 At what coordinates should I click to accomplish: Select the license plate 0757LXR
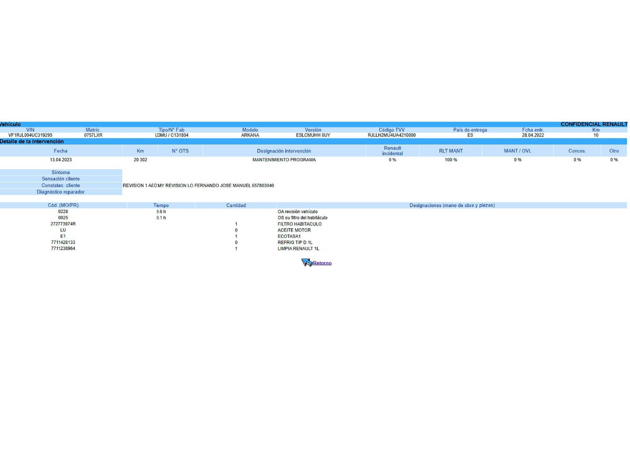(x=93, y=135)
